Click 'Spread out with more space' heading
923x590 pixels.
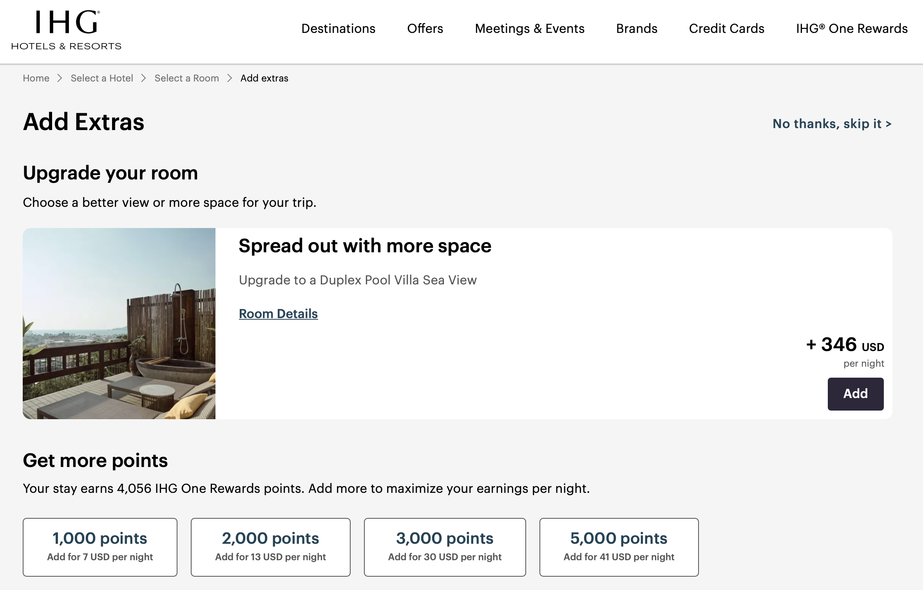tap(365, 246)
